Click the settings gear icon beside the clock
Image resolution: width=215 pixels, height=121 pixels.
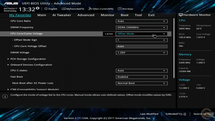point(38,8)
